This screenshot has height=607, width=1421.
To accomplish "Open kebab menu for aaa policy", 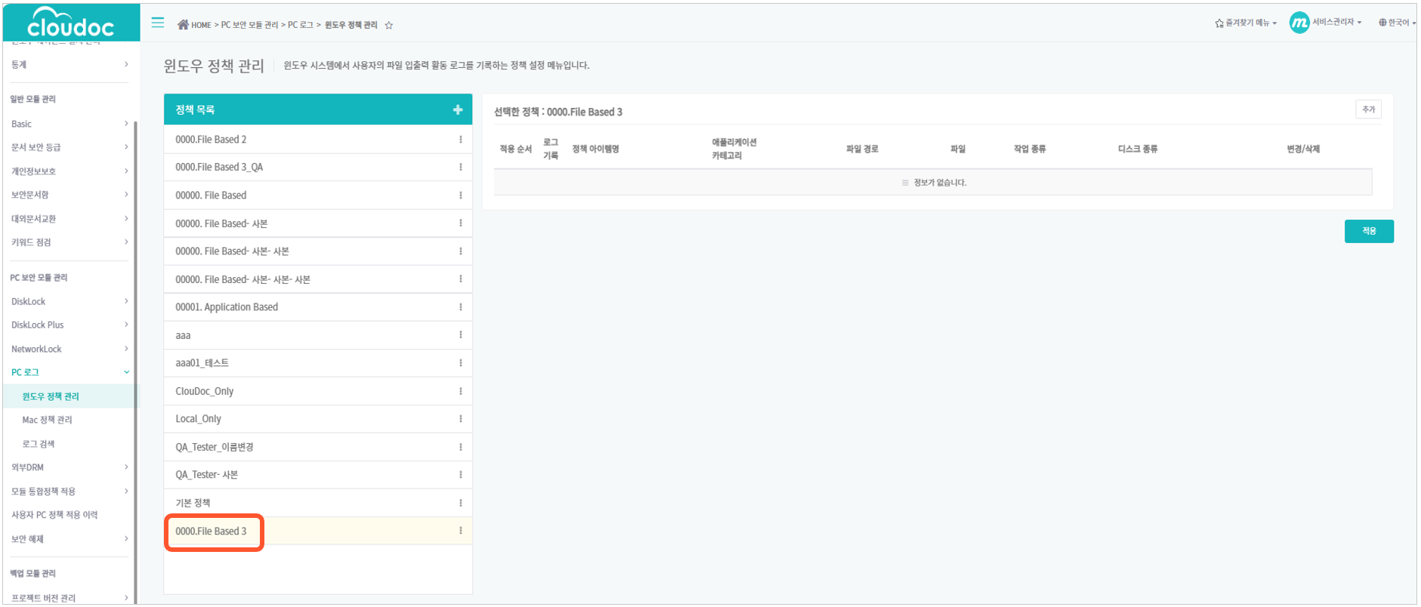I will [x=461, y=334].
